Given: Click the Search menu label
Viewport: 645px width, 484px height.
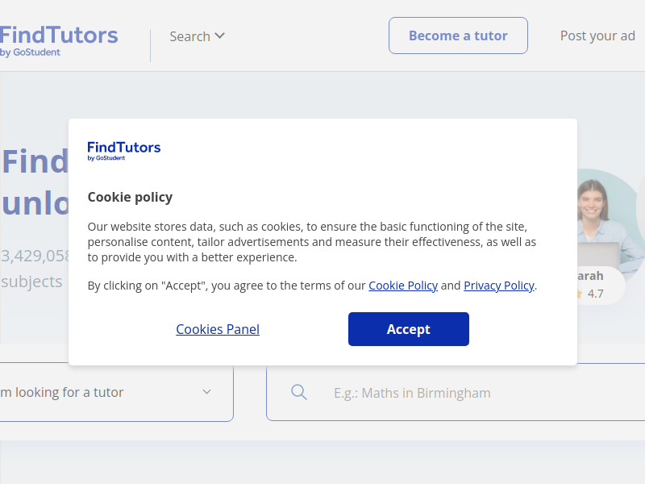Looking at the screenshot, I should click(190, 36).
